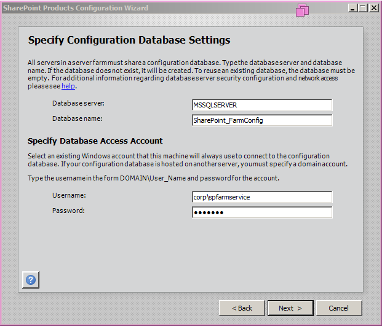Cancel the configuration wizard
This screenshot has height=329, width=382.
tap(339, 308)
